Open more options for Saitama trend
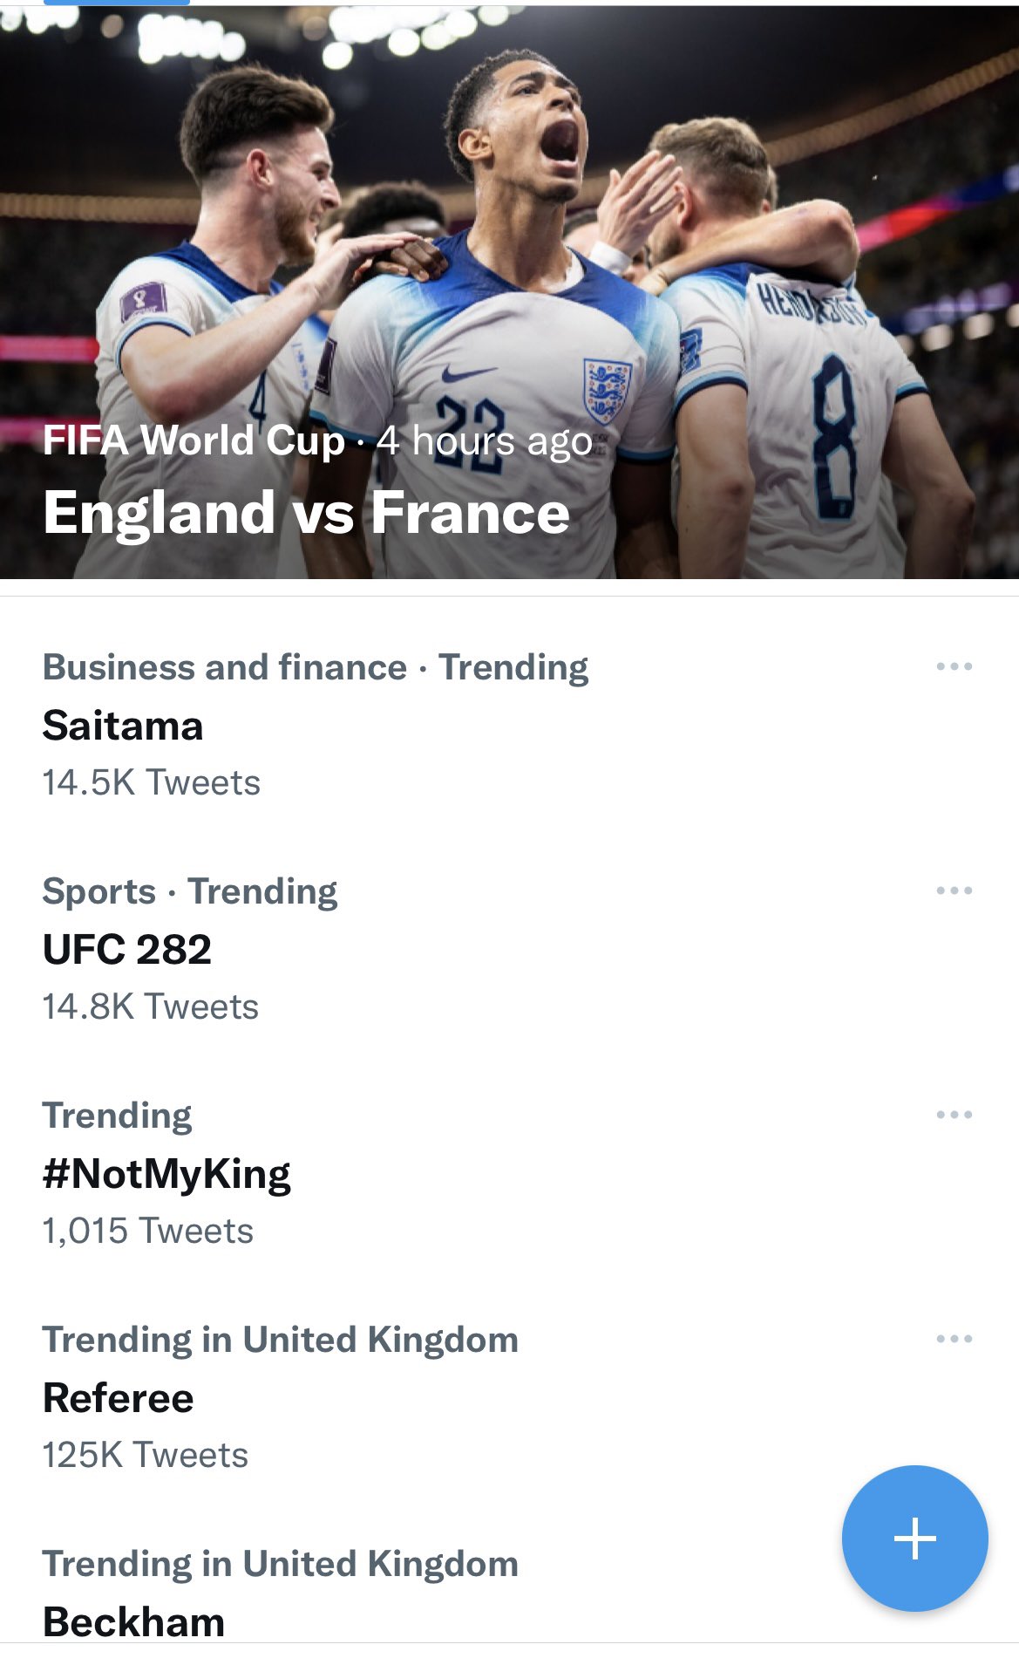The height and width of the screenshot is (1665, 1019). point(954,667)
